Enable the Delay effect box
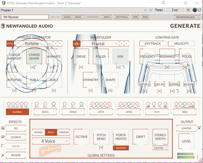203x163 pixels. pyautogui.click(x=3, y=146)
